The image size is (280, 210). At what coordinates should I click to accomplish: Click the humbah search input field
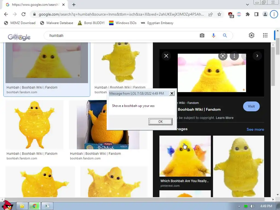pos(121,36)
